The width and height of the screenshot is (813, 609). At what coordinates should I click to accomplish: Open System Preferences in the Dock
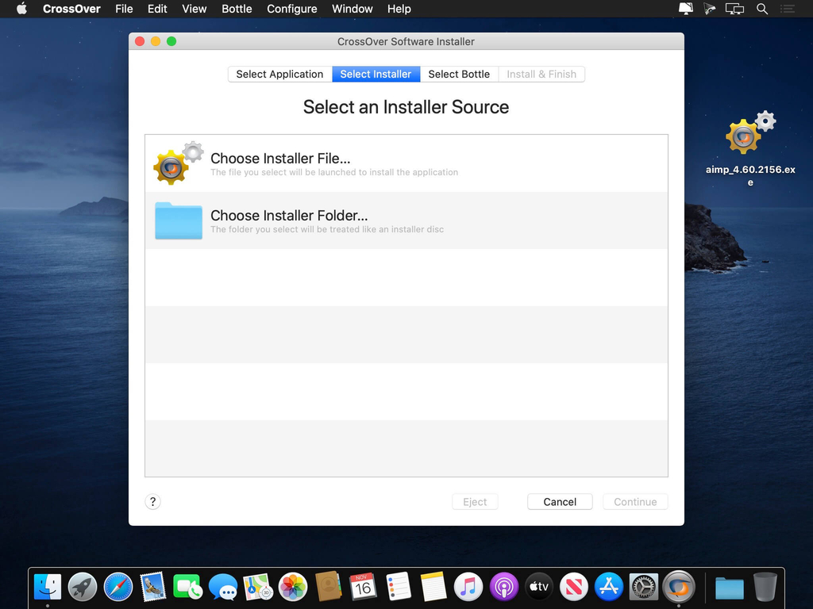[644, 588]
